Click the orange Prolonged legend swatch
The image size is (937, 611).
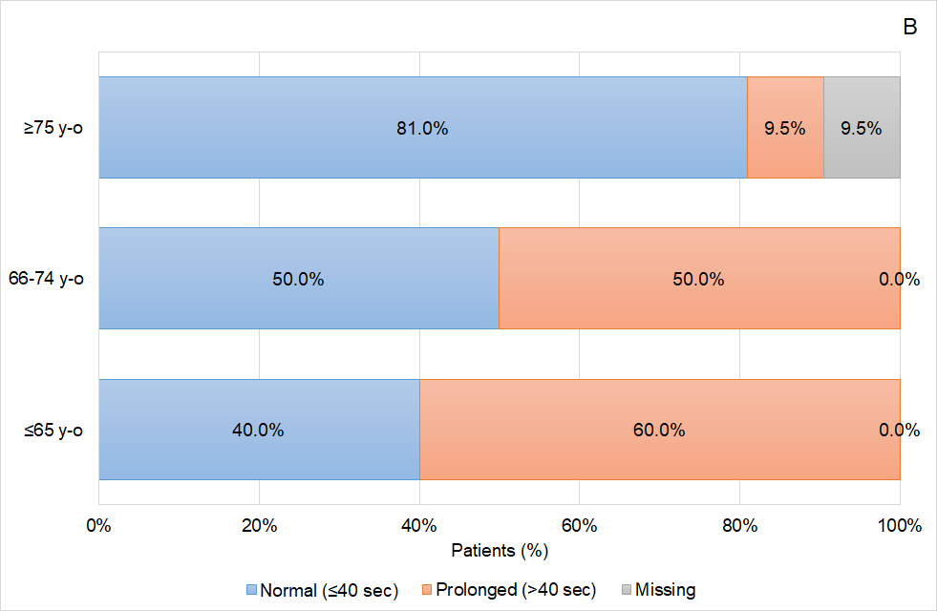click(425, 590)
